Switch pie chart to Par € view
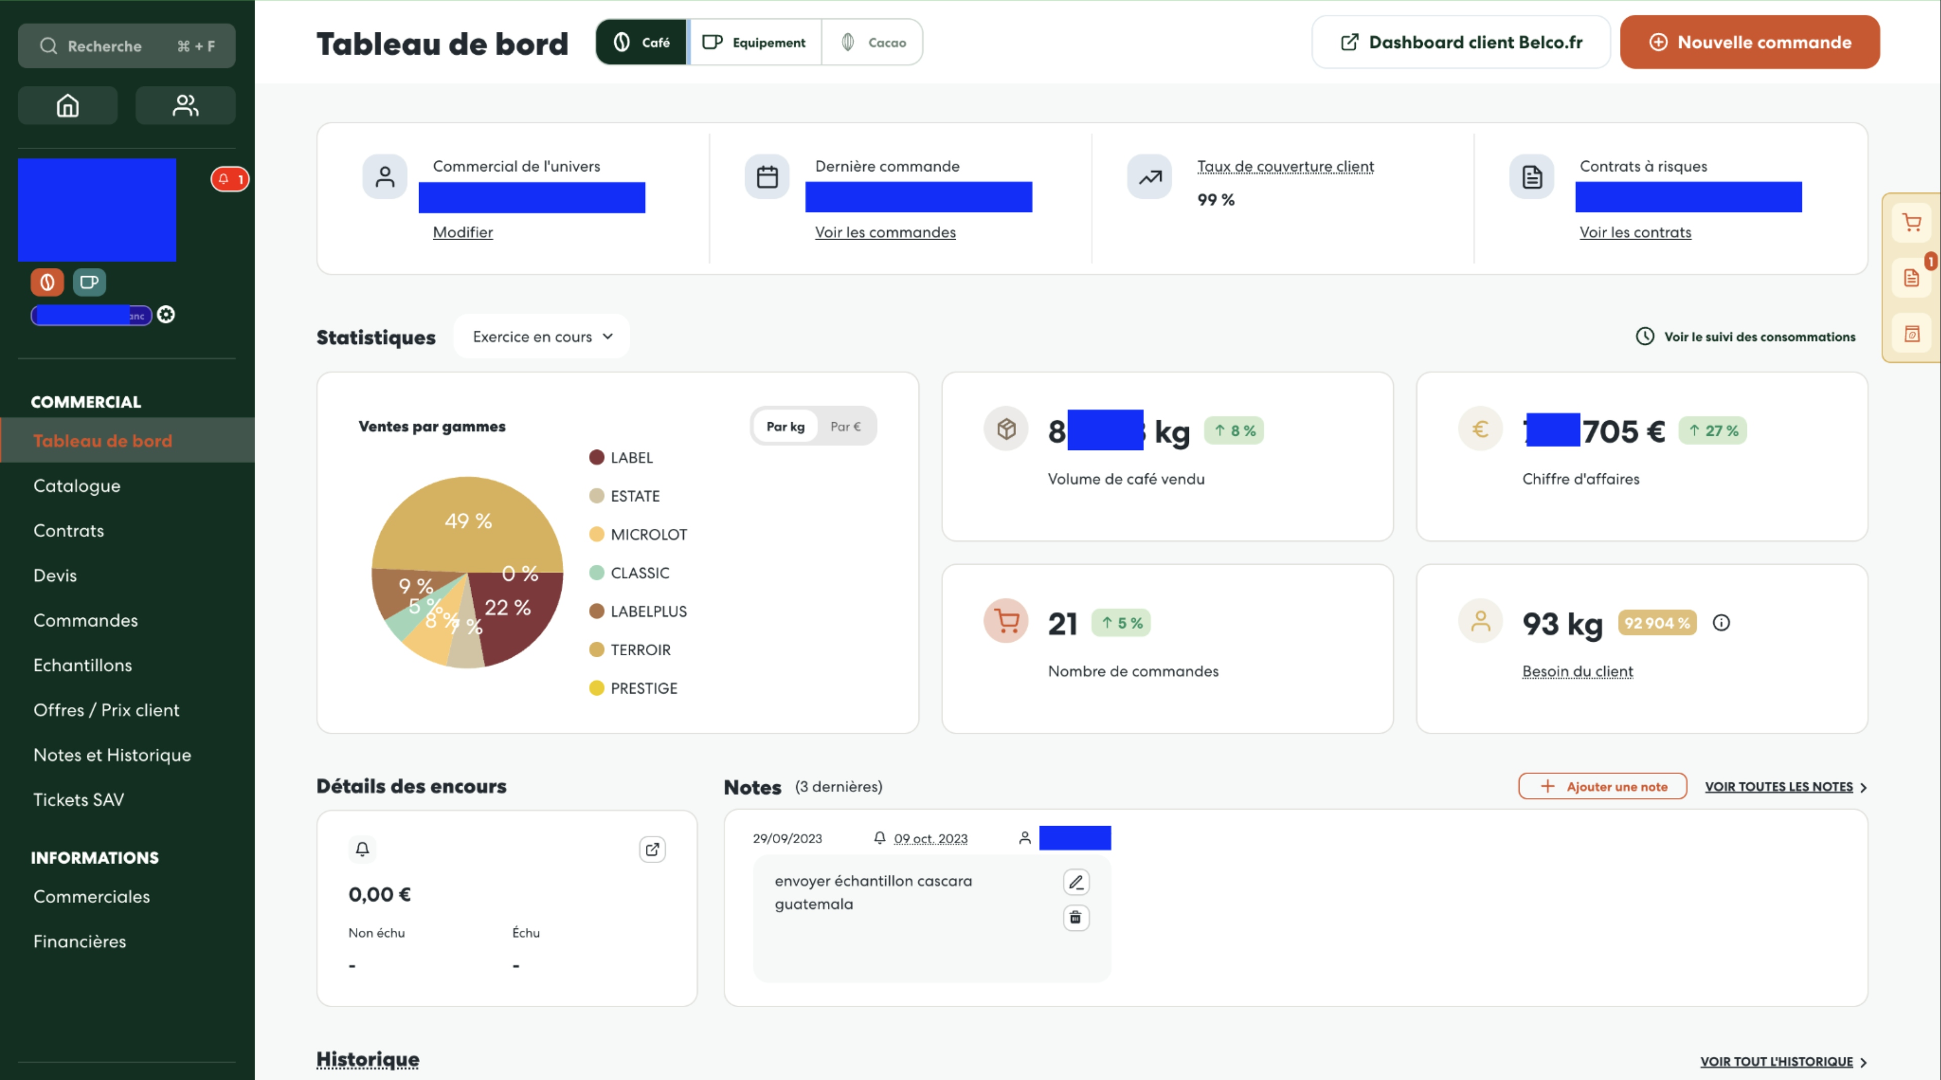The image size is (1941, 1080). [845, 427]
